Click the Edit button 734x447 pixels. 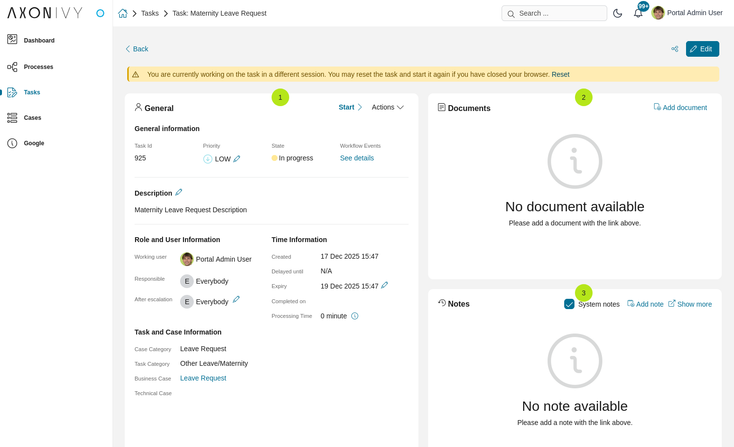click(x=702, y=49)
